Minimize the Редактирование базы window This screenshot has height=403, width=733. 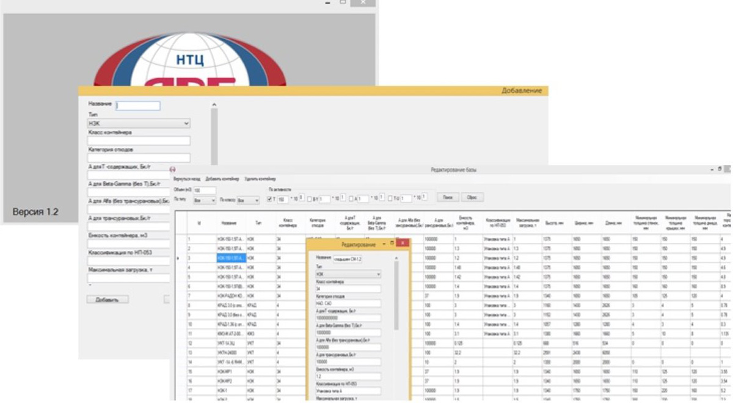712,169
